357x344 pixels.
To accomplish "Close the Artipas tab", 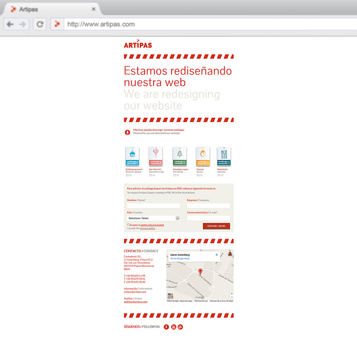I will tap(93, 9).
